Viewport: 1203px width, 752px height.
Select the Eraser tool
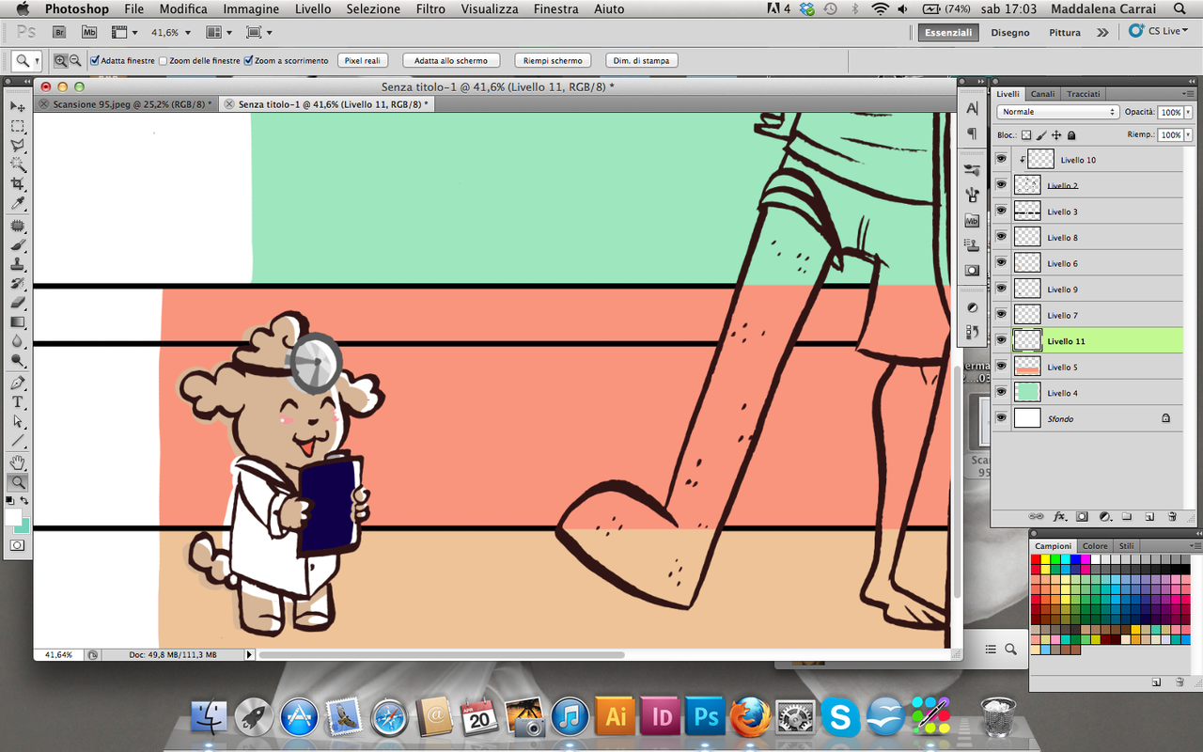[18, 303]
